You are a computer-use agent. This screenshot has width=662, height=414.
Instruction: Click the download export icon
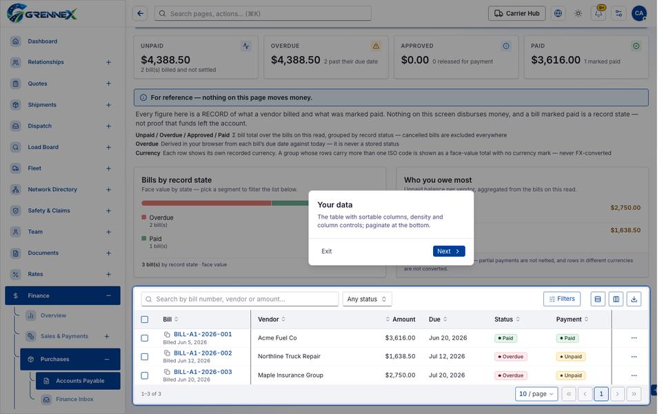tap(634, 299)
